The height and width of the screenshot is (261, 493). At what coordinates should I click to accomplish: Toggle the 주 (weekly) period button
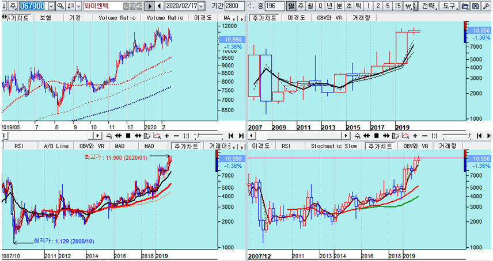(300, 6)
